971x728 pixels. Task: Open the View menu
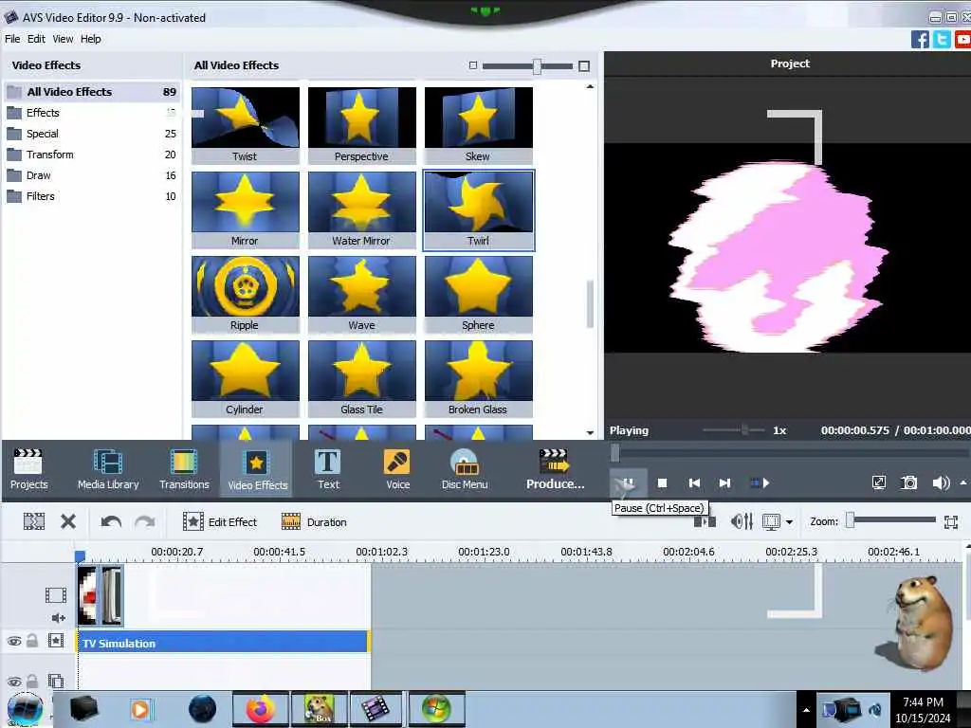click(x=63, y=39)
